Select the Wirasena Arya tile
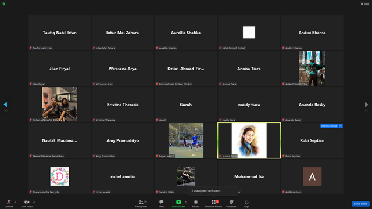The width and height of the screenshot is (372, 209). click(x=123, y=69)
